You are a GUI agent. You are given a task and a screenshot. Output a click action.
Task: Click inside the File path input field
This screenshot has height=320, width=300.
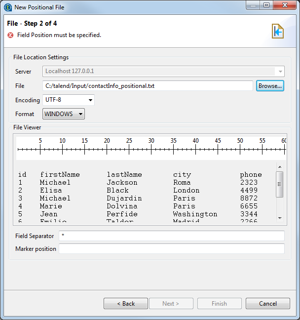tap(148, 86)
